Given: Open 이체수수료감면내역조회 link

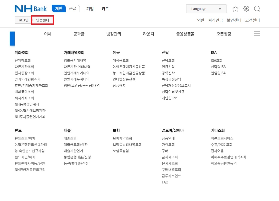Looking at the screenshot, I should 229,157.
